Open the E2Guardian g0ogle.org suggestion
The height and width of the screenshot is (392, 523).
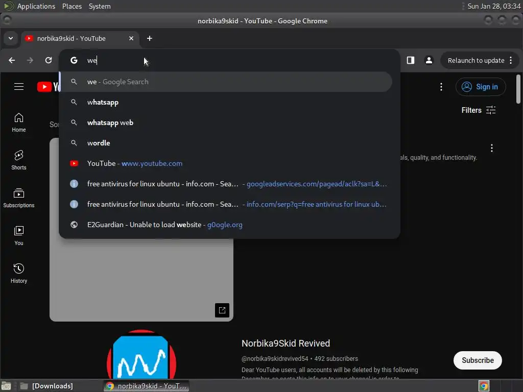pyautogui.click(x=226, y=225)
